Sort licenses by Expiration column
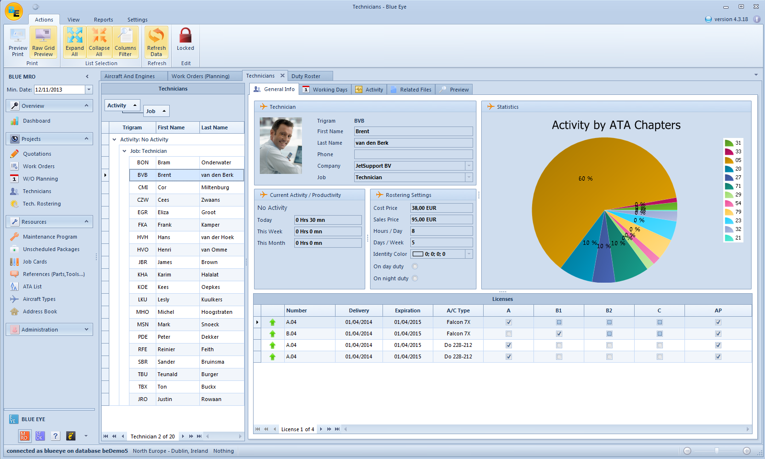Viewport: 765px width, 459px height. [407, 310]
